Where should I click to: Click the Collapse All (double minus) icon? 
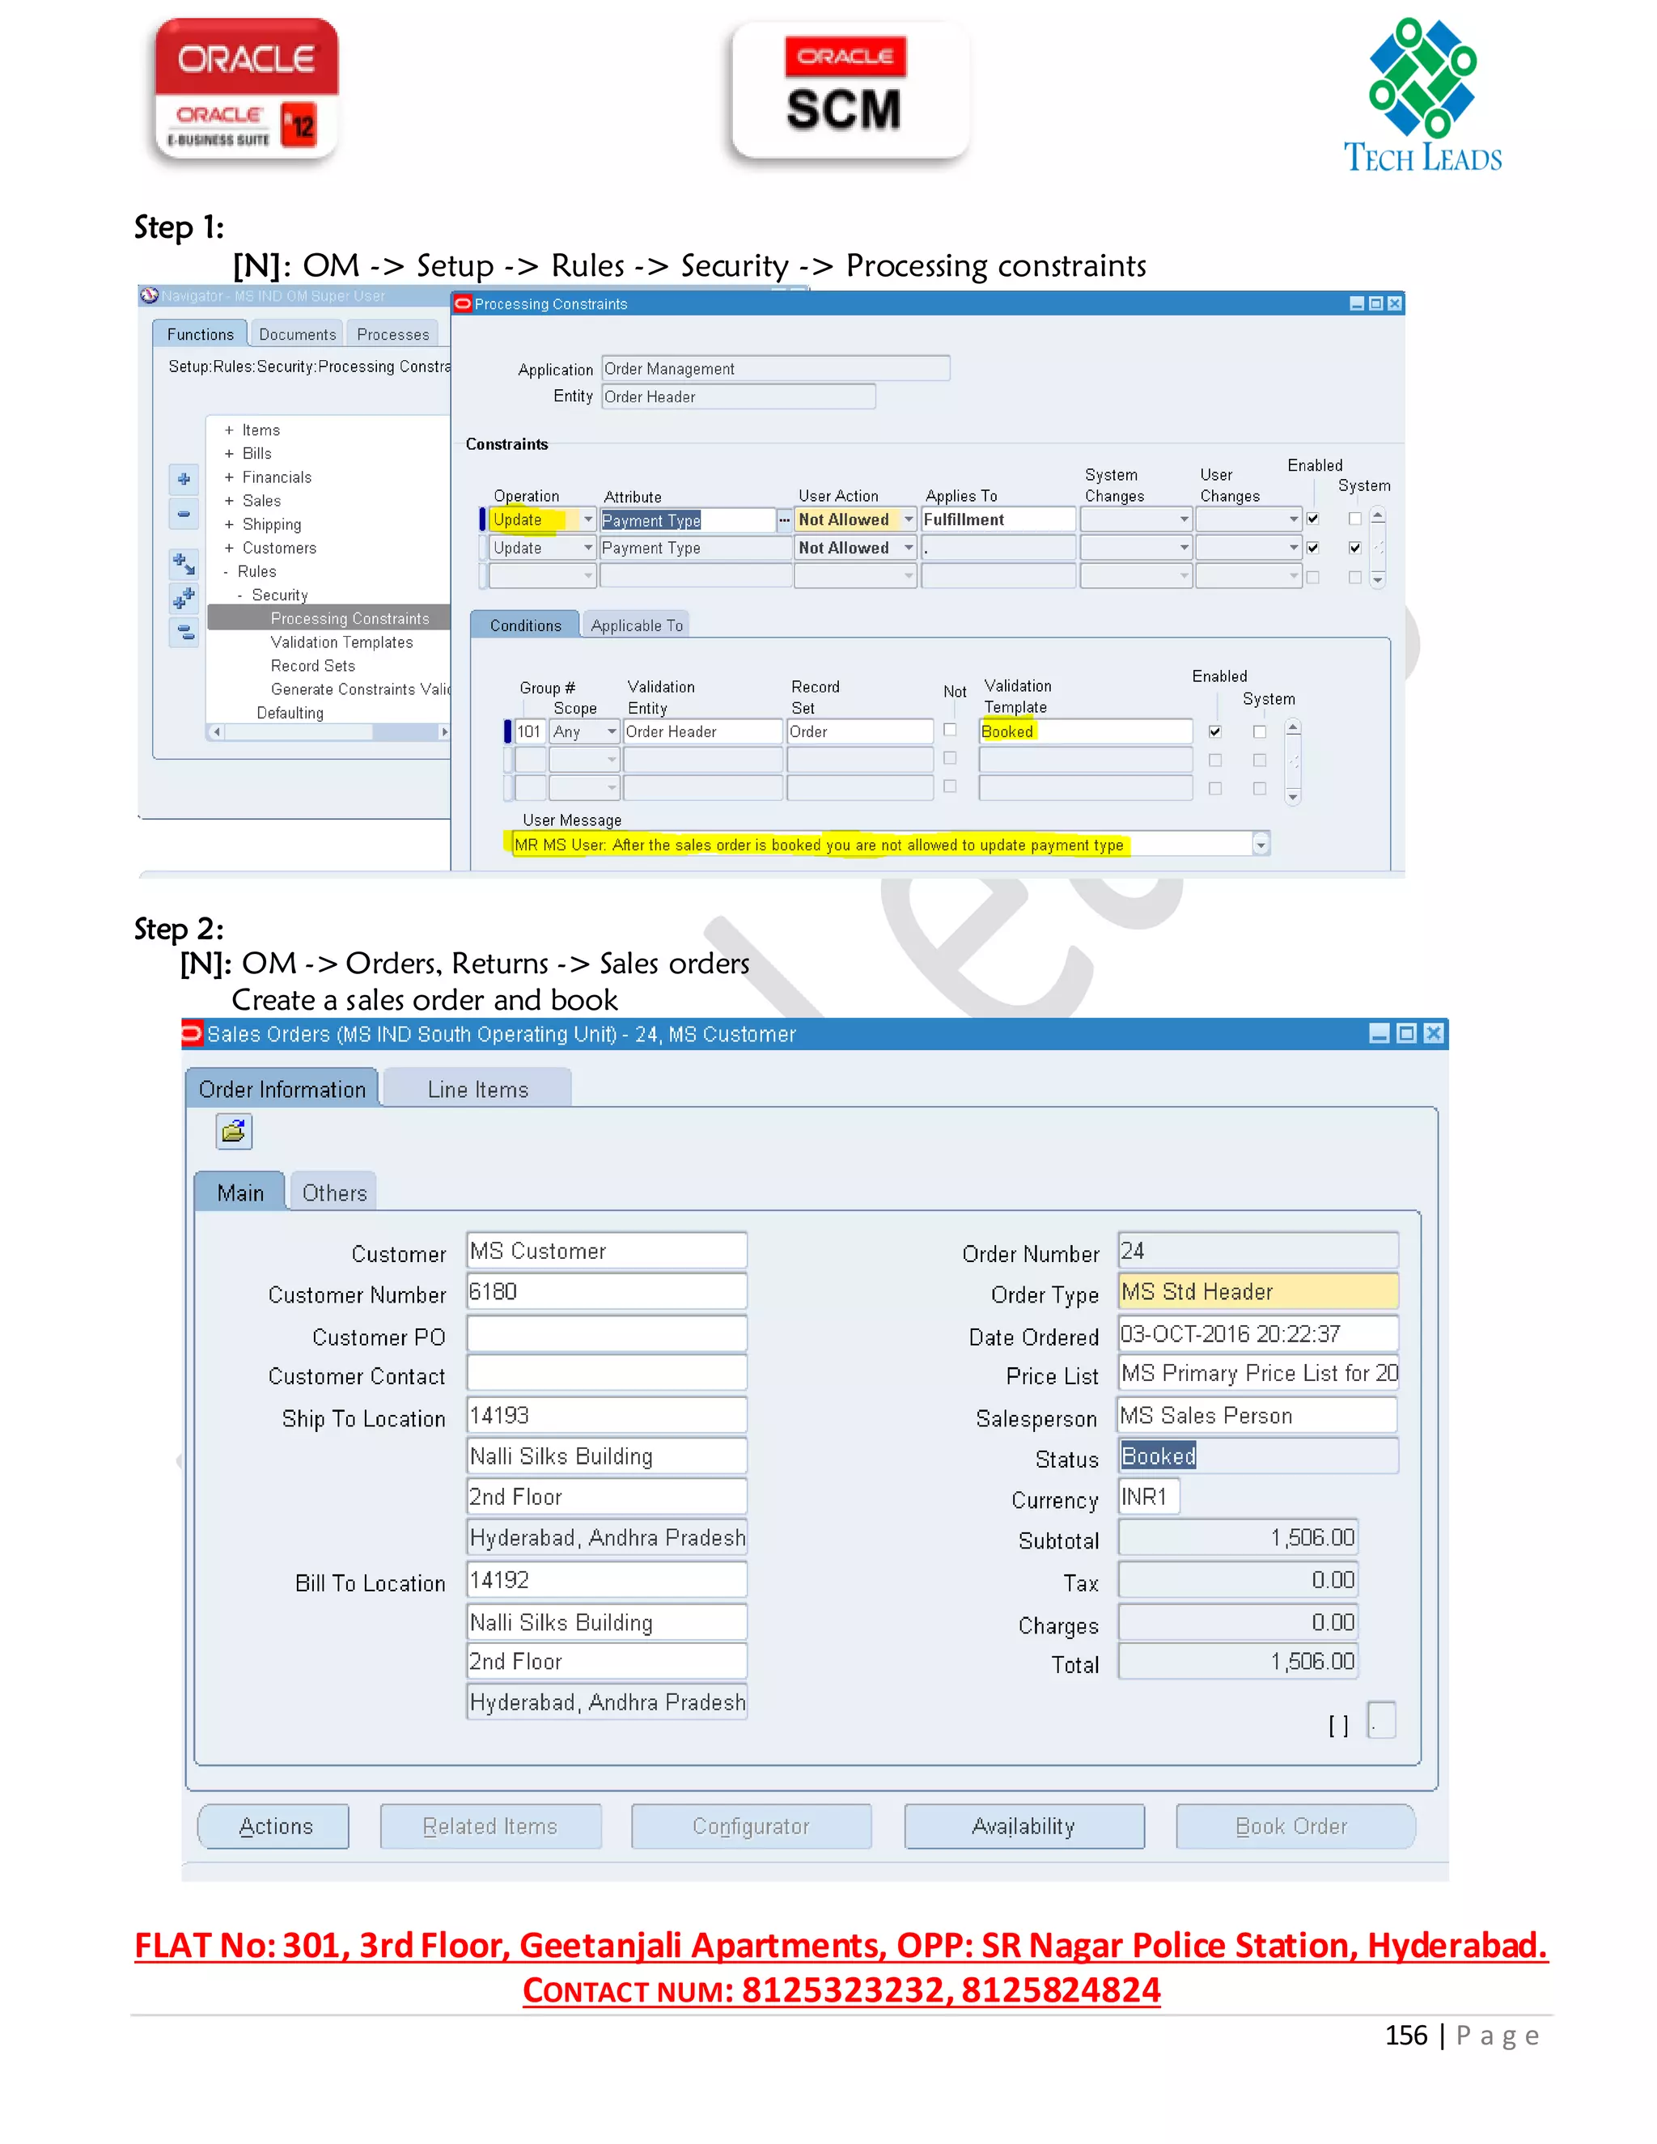click(184, 633)
